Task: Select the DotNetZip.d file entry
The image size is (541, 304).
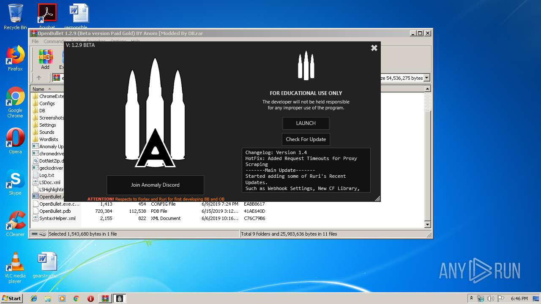Action: point(48,161)
